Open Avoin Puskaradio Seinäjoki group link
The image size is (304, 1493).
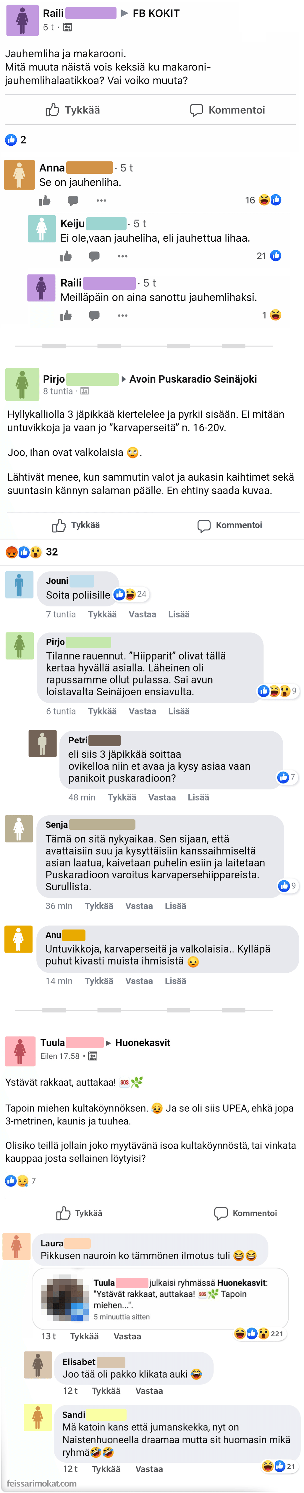click(x=193, y=379)
